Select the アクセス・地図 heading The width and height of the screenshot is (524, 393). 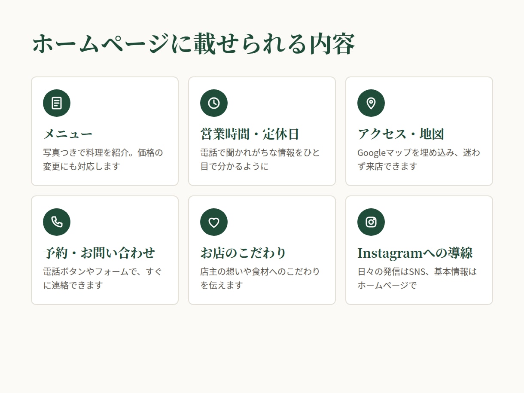tap(401, 134)
